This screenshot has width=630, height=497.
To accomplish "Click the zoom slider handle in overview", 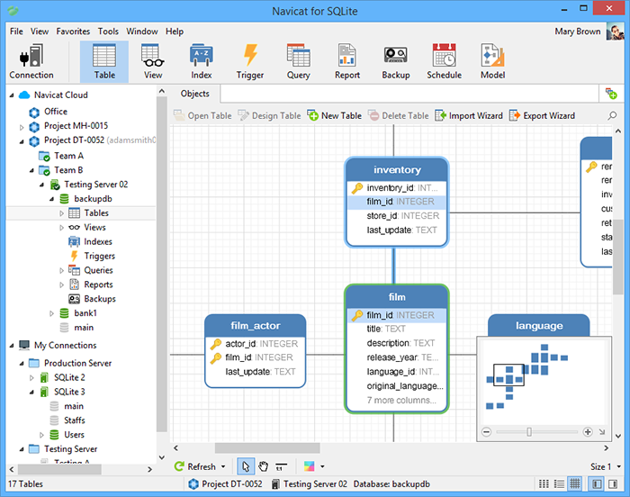I will [529, 432].
